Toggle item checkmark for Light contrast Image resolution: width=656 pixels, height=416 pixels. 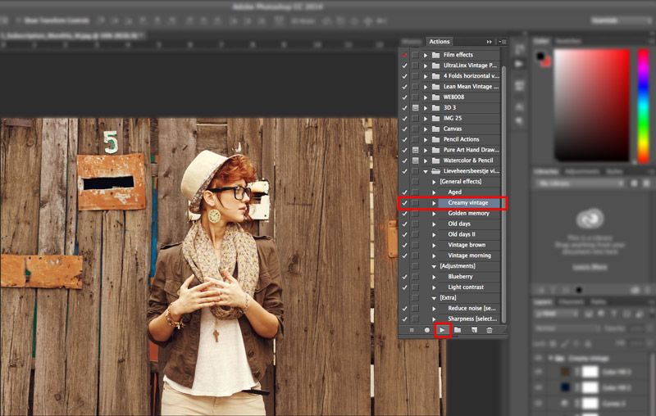[404, 287]
